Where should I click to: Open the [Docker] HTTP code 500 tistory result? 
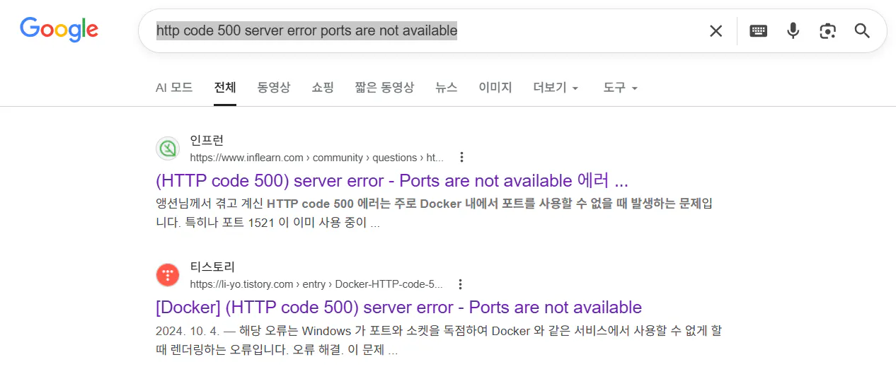(x=398, y=308)
